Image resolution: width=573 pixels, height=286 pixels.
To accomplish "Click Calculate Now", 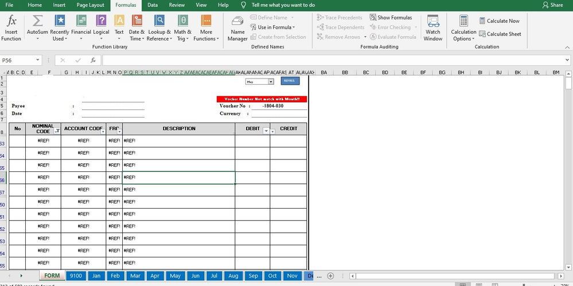I will (x=499, y=21).
